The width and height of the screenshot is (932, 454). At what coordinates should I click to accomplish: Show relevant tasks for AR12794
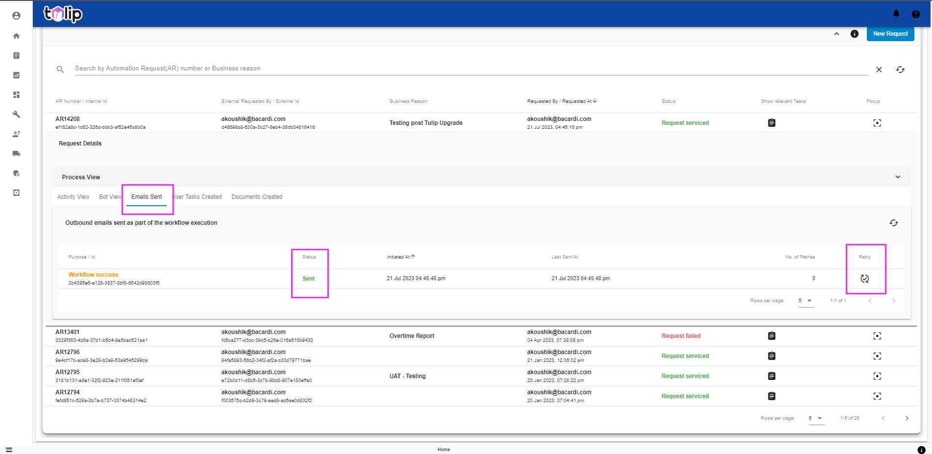772,396
